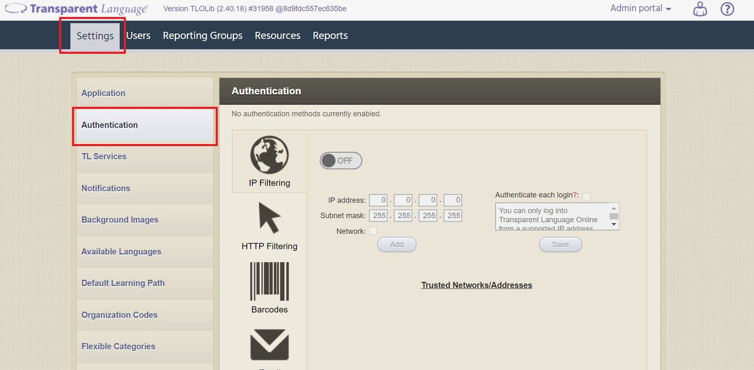Screen dimensions: 754x370
Task: Click the third Subnet mask octet field
Action: tap(428, 215)
